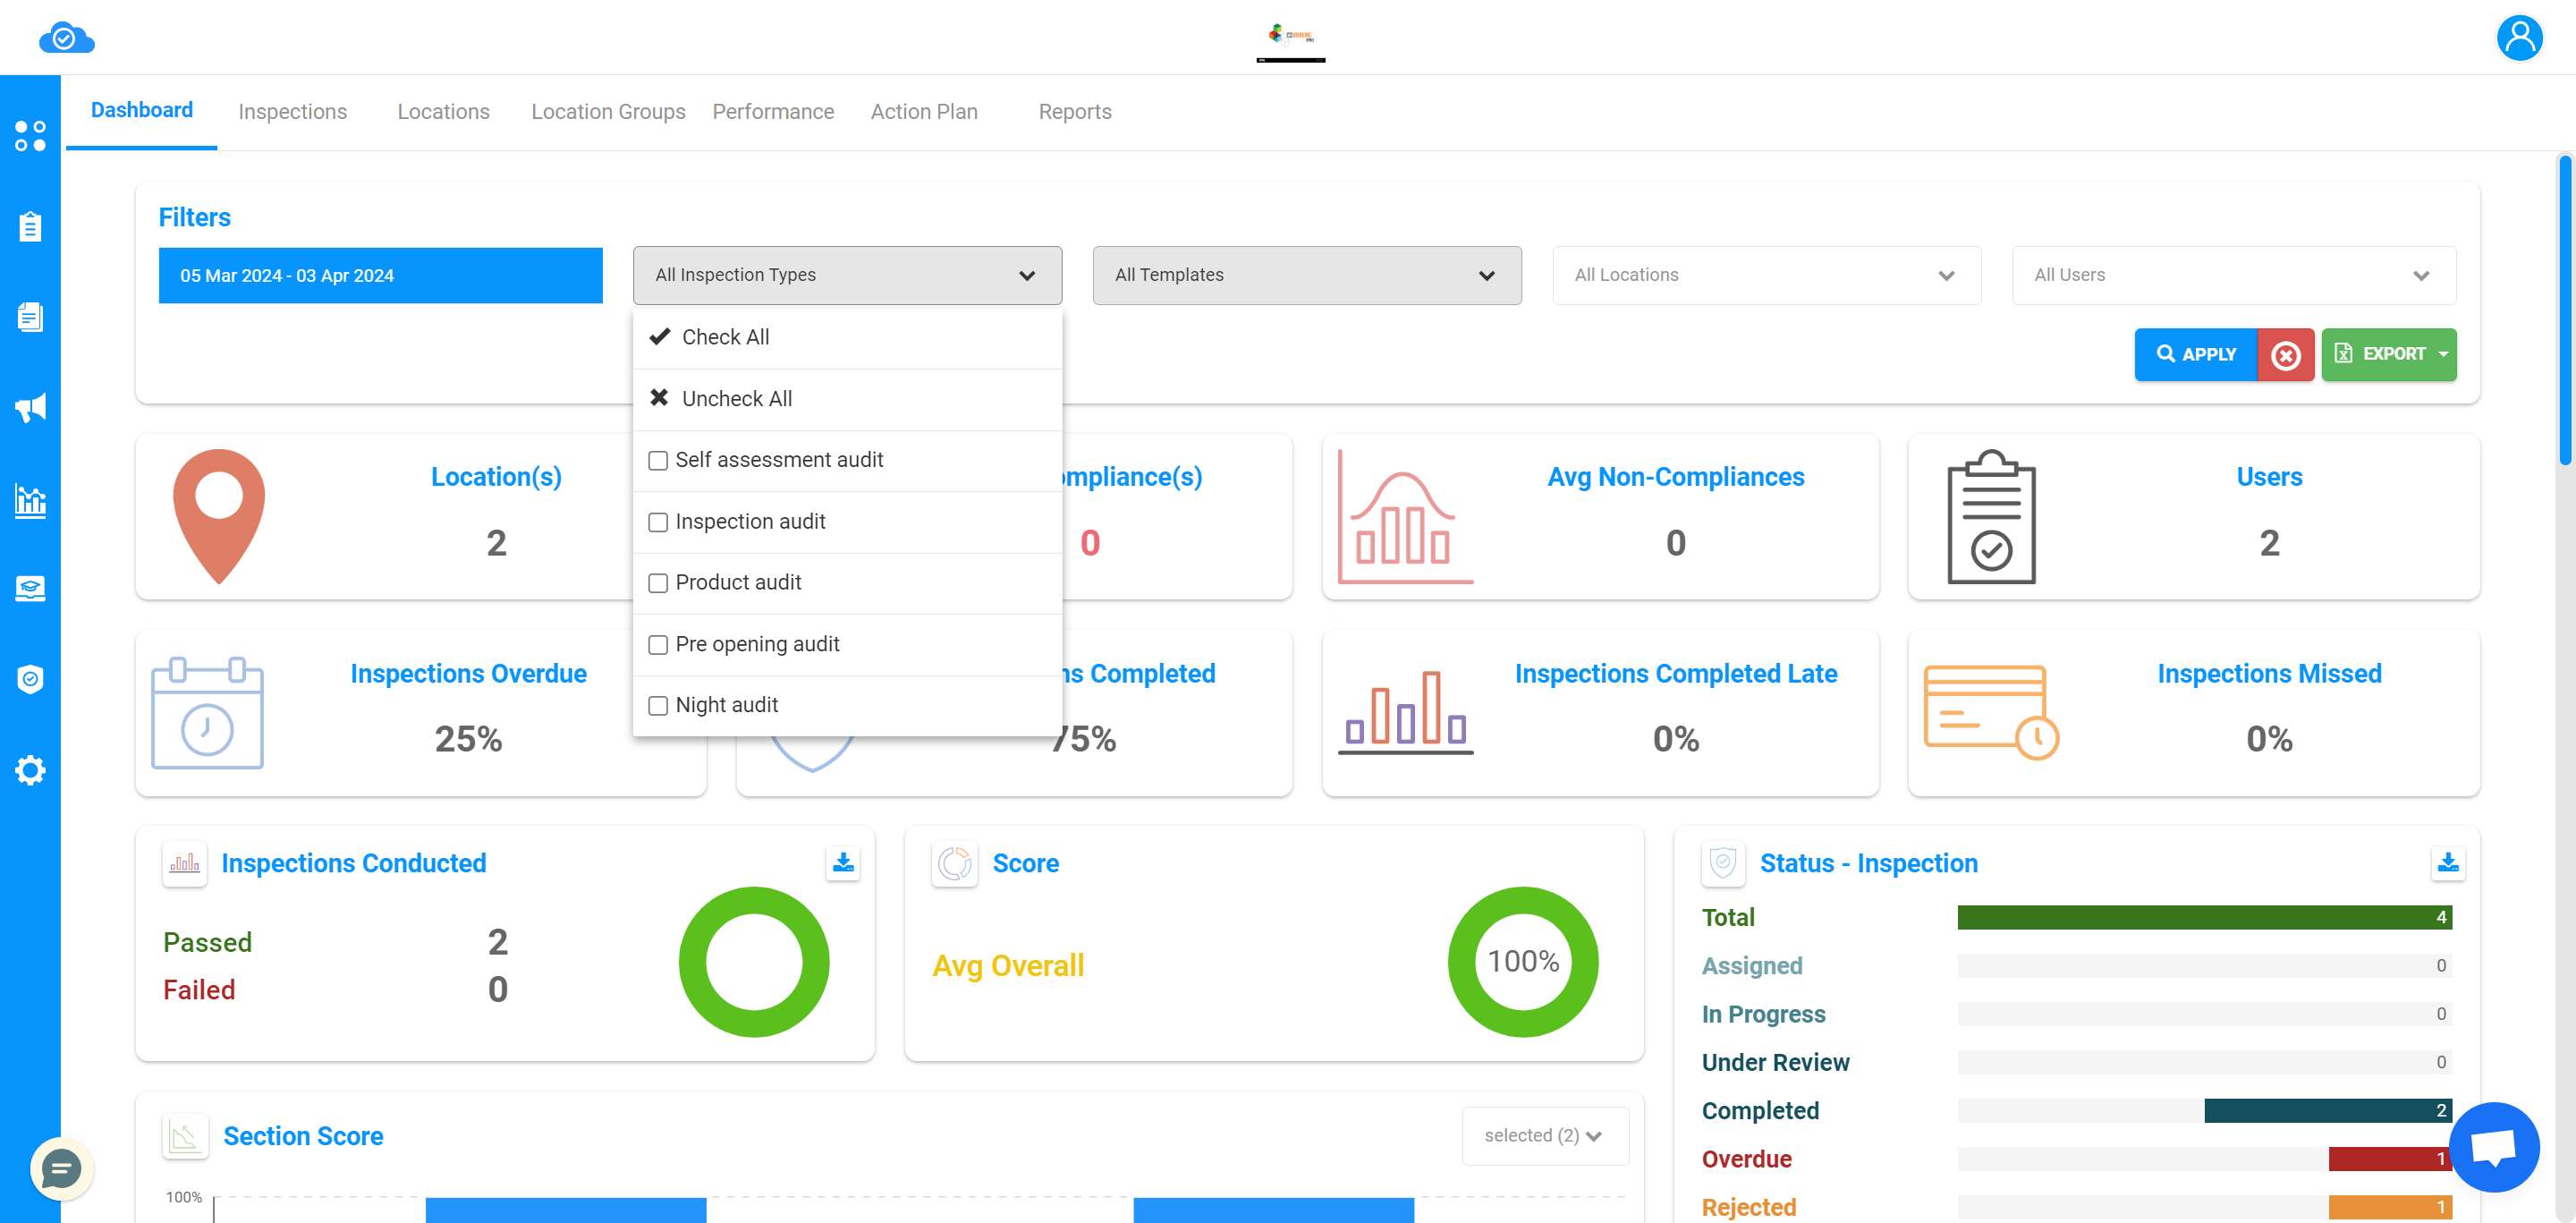
Task: Click the location pin icon
Action: pos(216,511)
